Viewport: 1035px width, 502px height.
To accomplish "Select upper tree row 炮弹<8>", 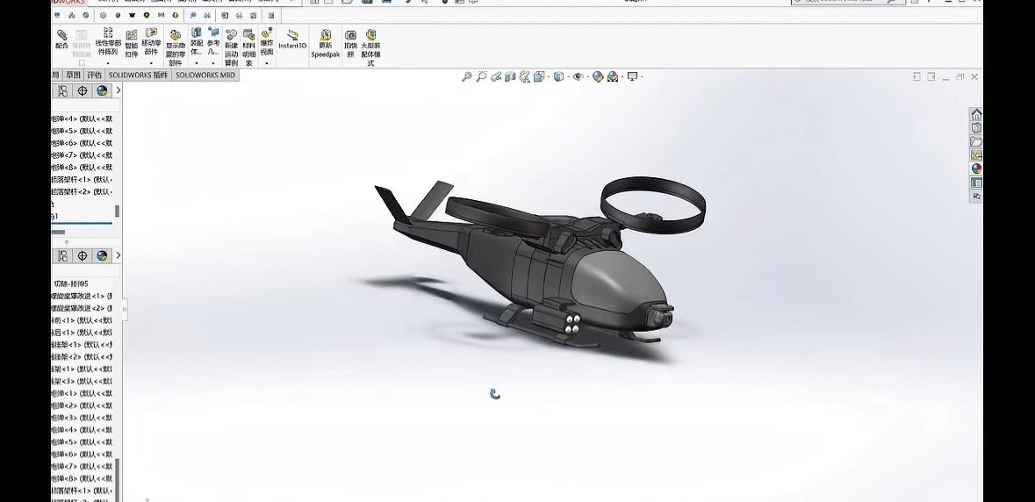I will click(83, 168).
